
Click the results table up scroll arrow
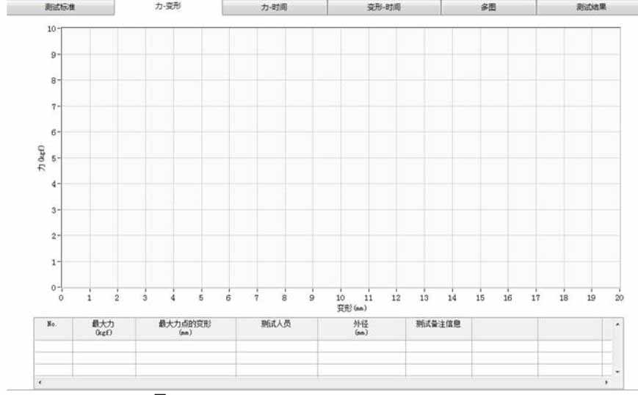(617, 324)
